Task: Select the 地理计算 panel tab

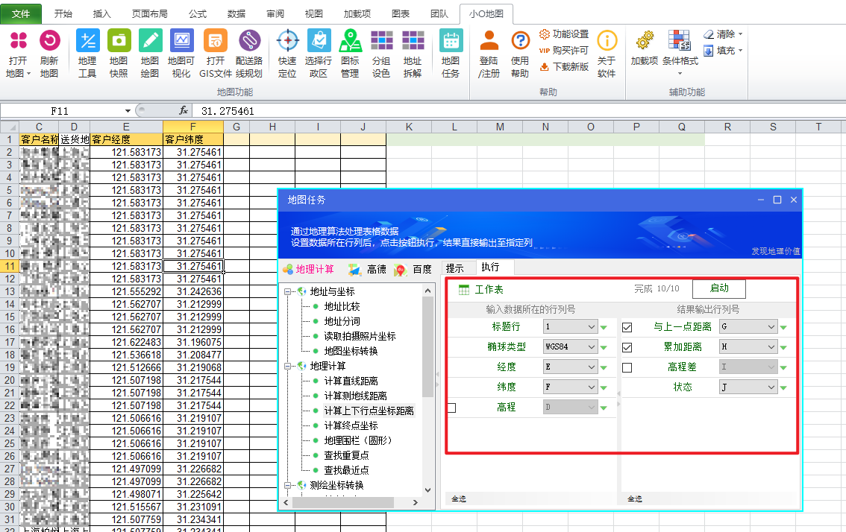Action: click(309, 269)
